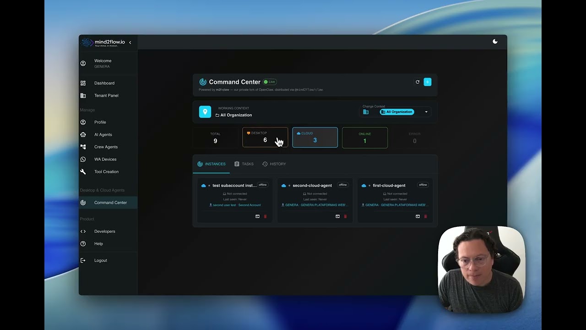The width and height of the screenshot is (586, 330).
Task: Click the mind2flow.io logo
Action: coord(103,43)
